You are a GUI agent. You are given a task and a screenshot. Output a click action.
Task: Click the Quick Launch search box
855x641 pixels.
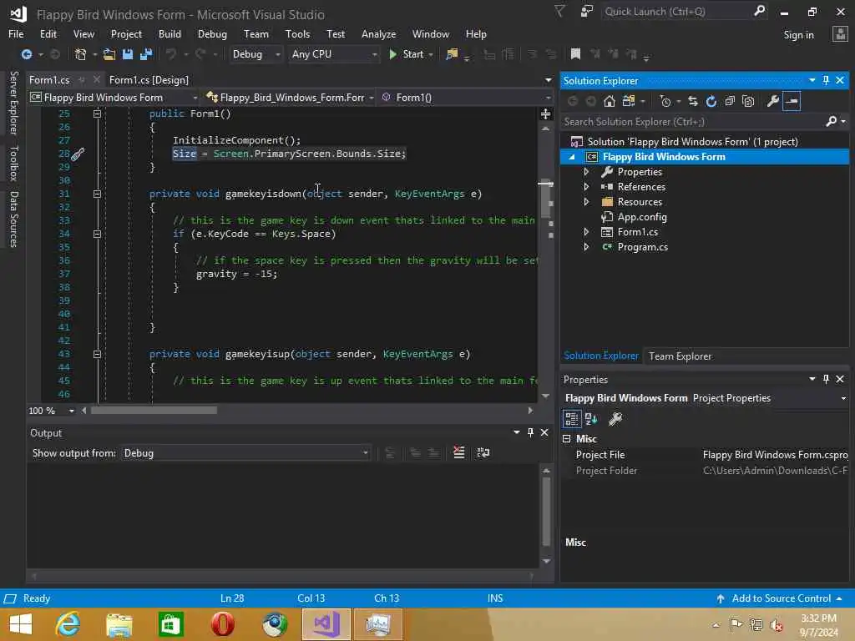coord(677,12)
